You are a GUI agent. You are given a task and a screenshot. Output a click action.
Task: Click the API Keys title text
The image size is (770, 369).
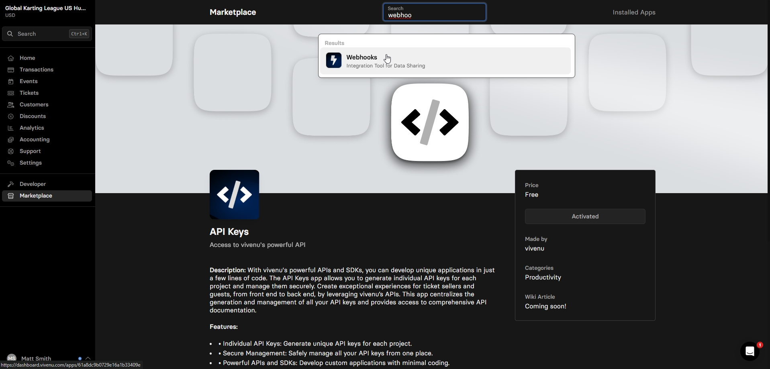point(229,232)
